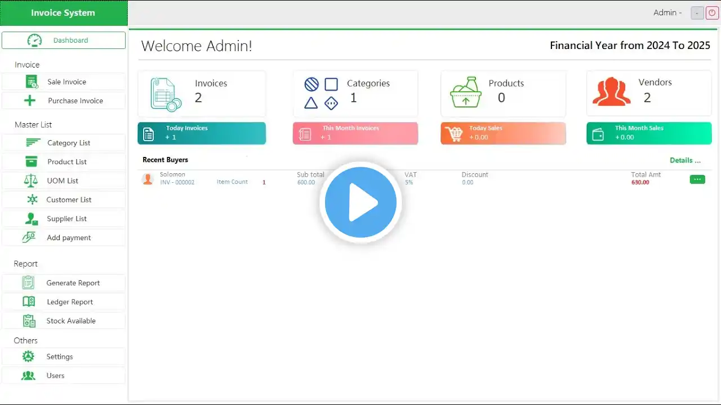The width and height of the screenshot is (721, 405).
Task: Click the Products basket icon
Action: tap(466, 93)
